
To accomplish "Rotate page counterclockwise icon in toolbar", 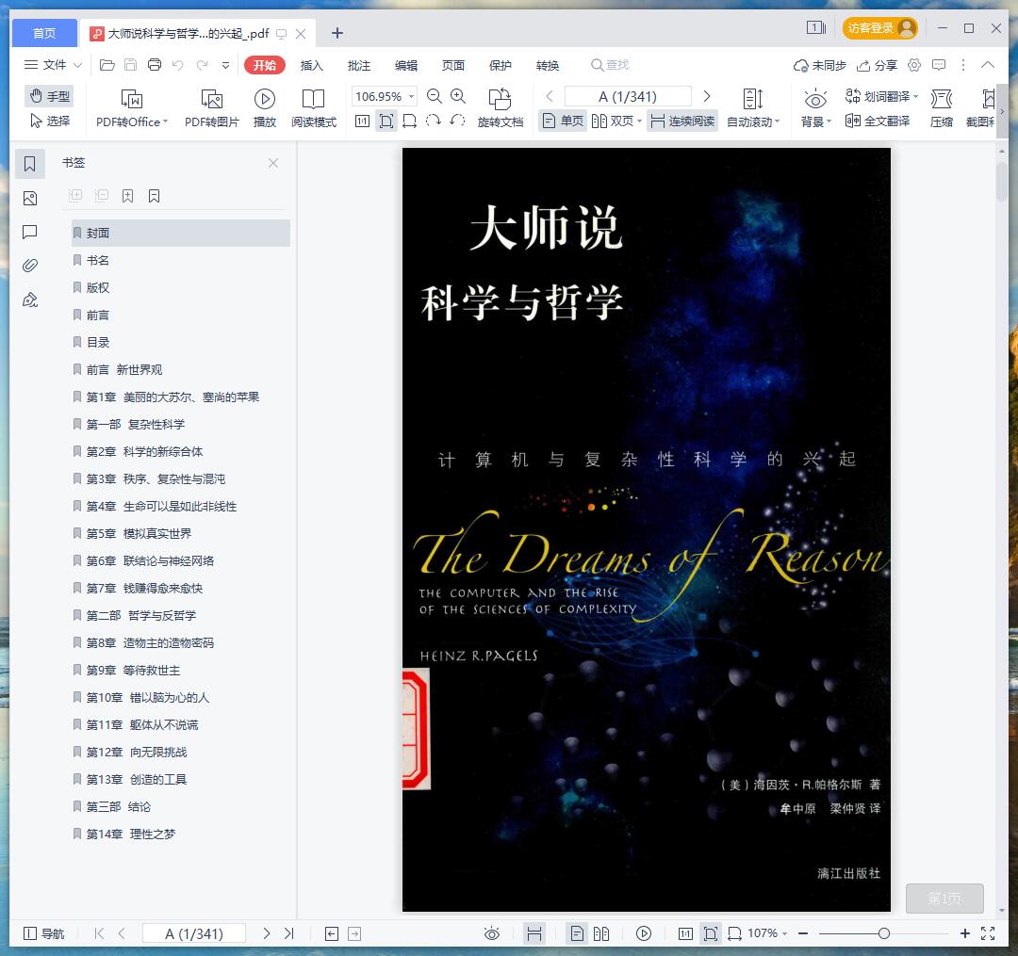I will [x=458, y=121].
